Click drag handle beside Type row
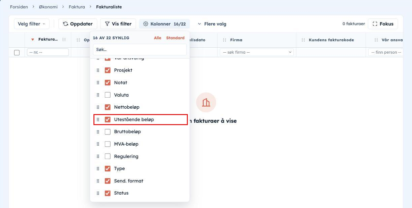 [x=98, y=169]
